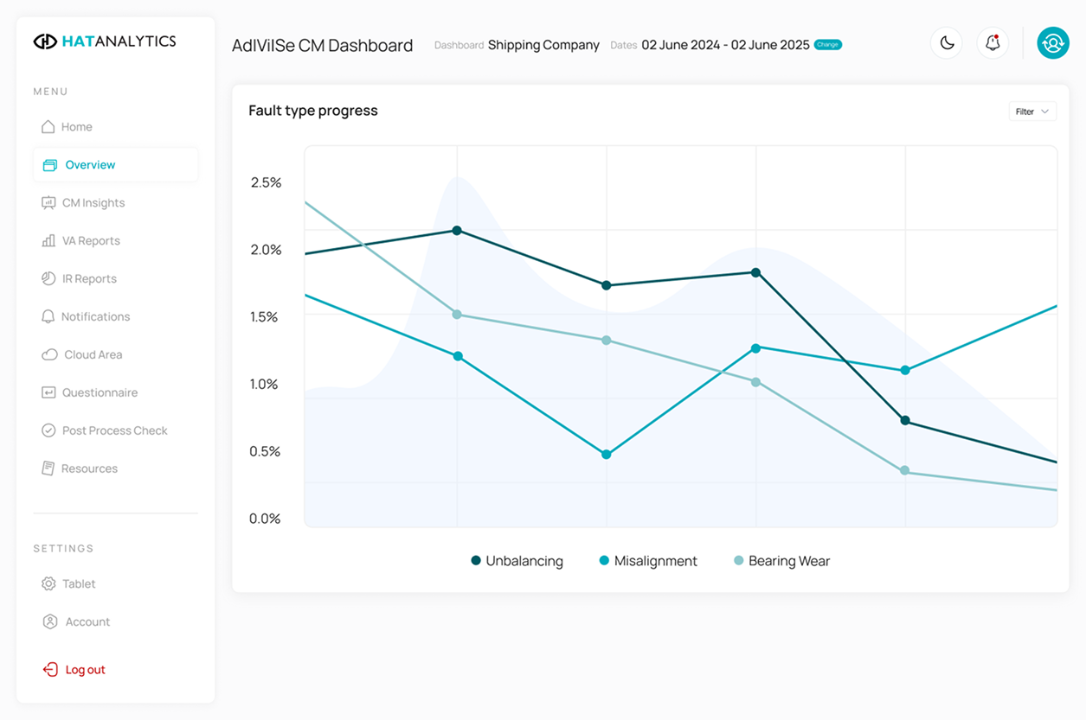The height and width of the screenshot is (720, 1086).
Task: Open IR Reports
Action: click(x=89, y=278)
